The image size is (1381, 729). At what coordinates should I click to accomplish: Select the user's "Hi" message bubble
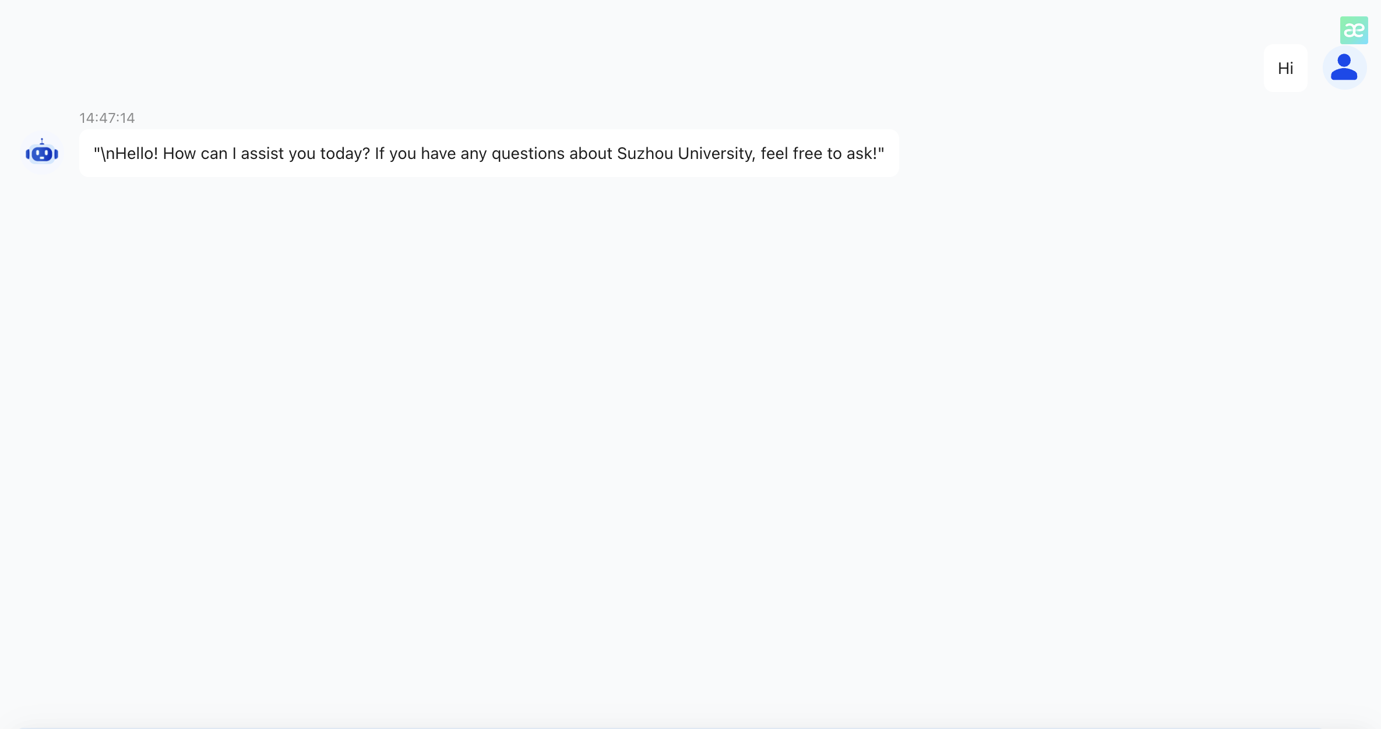click(1285, 68)
